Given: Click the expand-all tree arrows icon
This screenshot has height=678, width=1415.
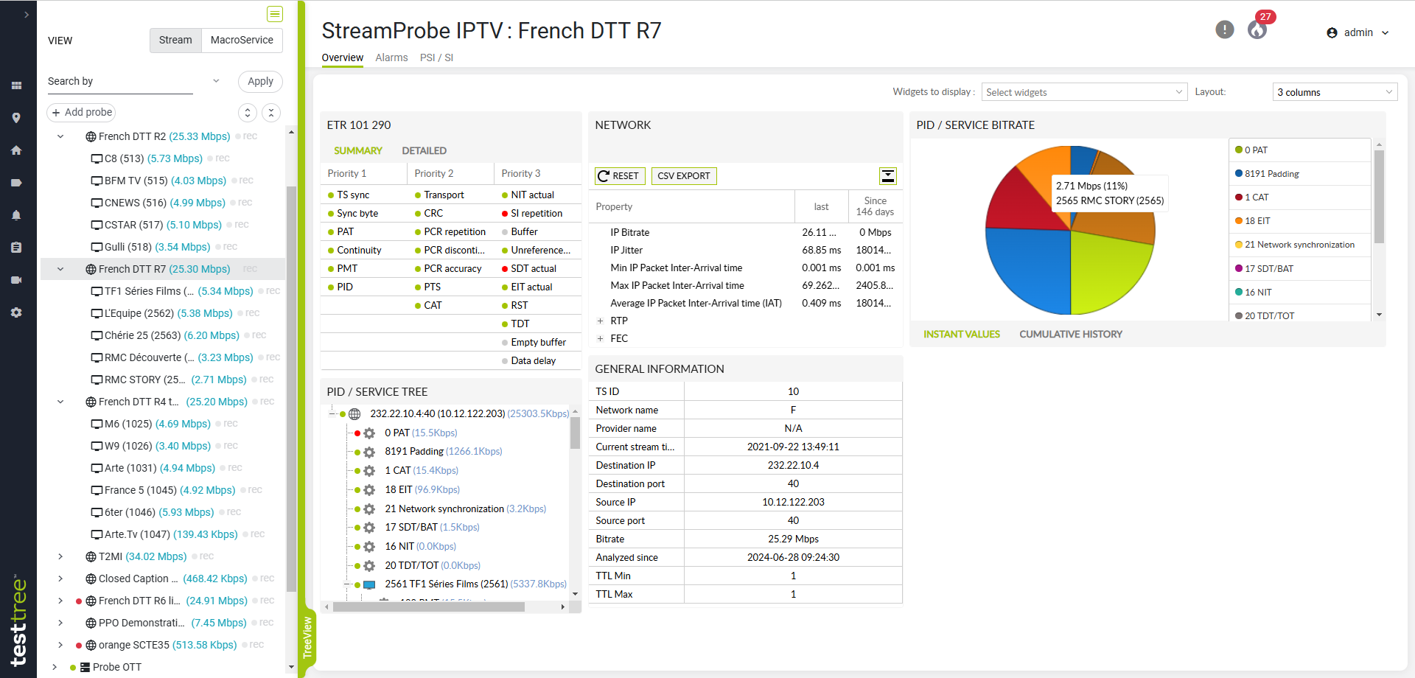Looking at the screenshot, I should point(248,112).
